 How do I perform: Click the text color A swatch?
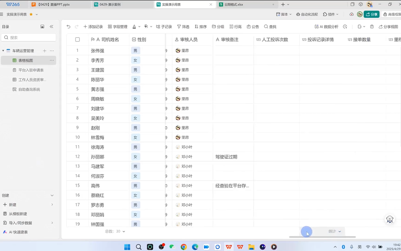(134, 27)
